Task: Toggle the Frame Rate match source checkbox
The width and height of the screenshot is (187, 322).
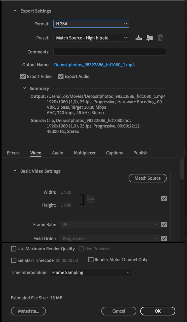Action: (164, 224)
